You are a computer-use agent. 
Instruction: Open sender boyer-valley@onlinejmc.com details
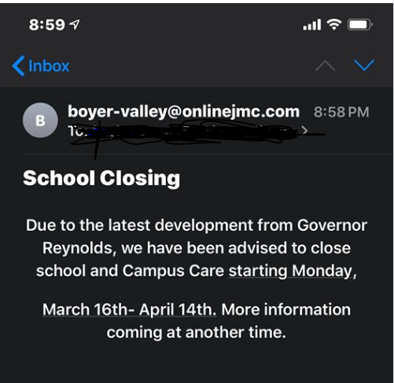point(183,111)
